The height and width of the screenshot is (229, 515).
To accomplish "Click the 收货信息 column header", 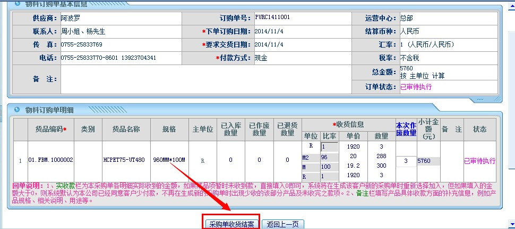I will coord(348,124).
